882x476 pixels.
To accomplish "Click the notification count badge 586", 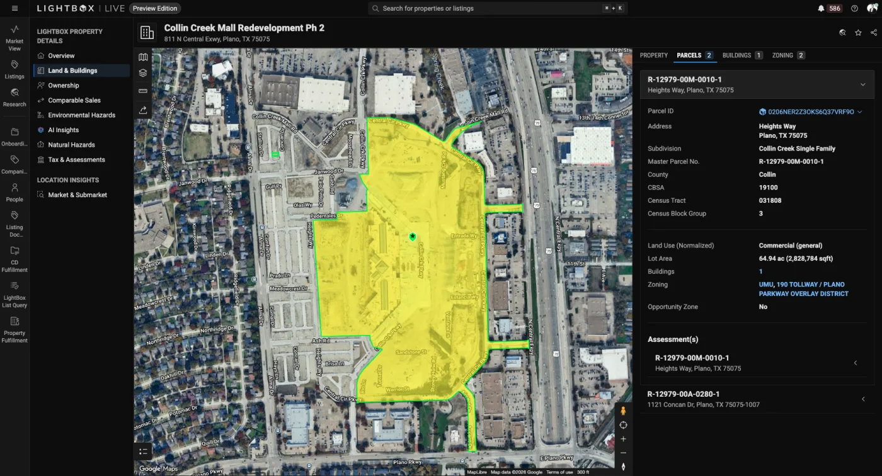I will [835, 8].
